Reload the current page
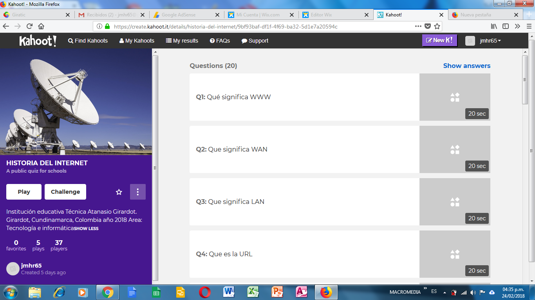Image resolution: width=535 pixels, height=300 pixels. [29, 26]
